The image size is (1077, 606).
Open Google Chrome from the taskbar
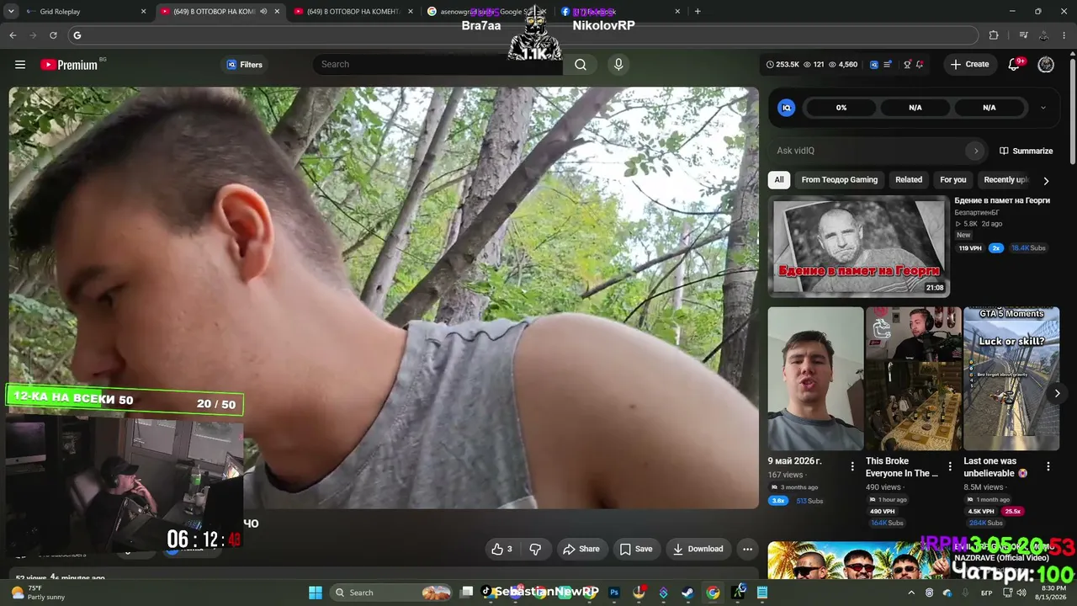[713, 593]
